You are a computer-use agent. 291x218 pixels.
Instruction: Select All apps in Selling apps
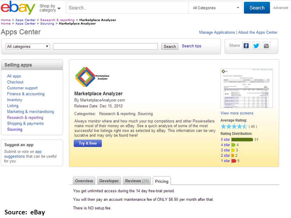coord(14,76)
